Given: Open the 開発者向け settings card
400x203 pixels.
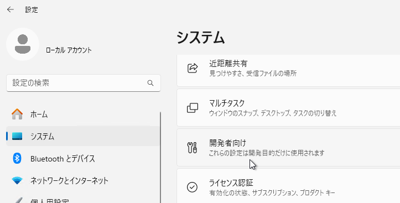Looking at the screenshot, I should (288, 147).
